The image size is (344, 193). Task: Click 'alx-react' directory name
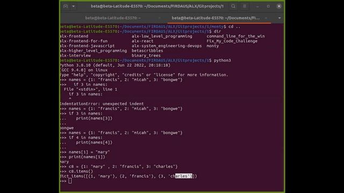(x=142, y=41)
